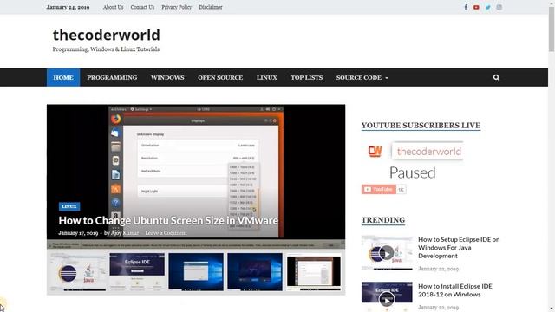Open How to Change Ubuntu Screen Size article

click(168, 220)
